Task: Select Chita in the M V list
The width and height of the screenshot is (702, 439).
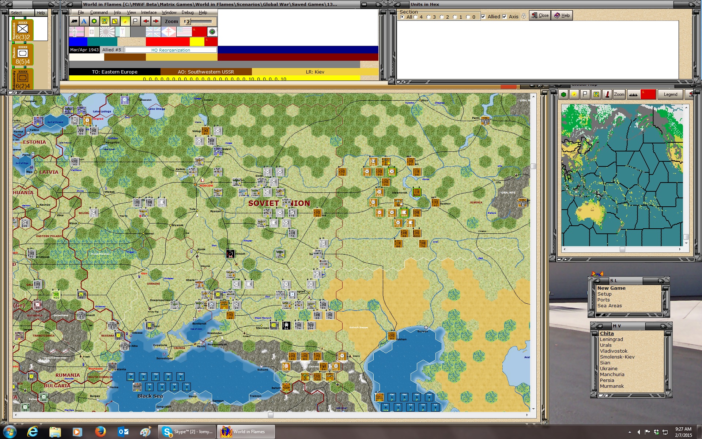Action: pos(607,334)
